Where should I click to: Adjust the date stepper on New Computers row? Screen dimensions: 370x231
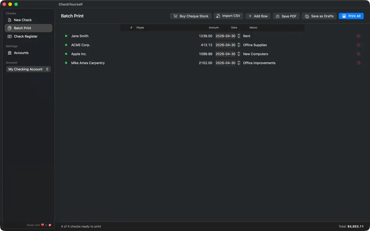click(x=239, y=54)
